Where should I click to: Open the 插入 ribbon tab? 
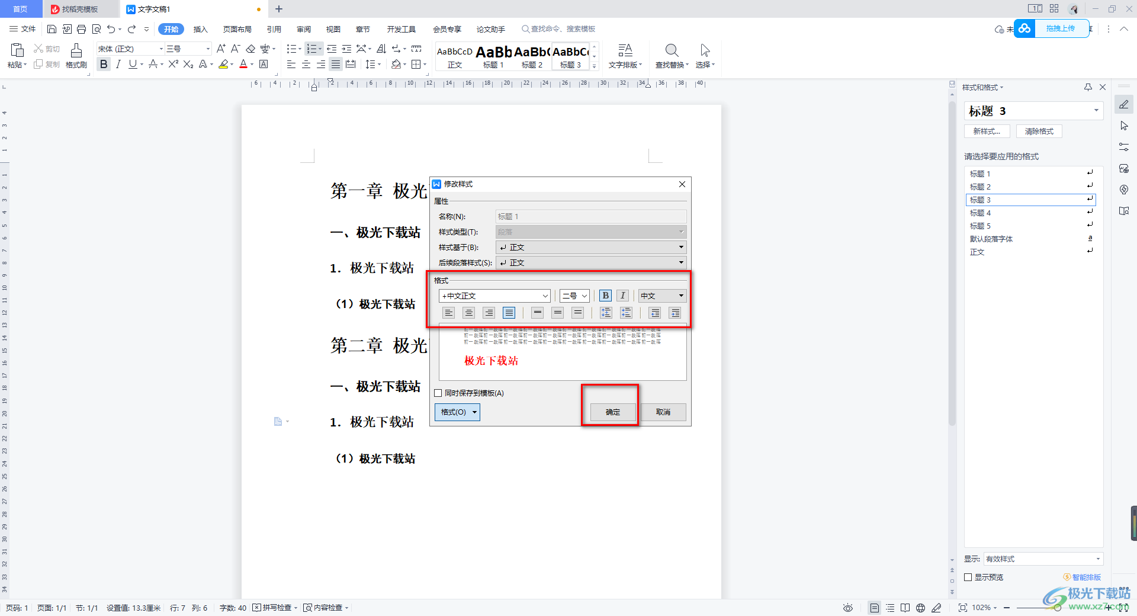pos(201,29)
